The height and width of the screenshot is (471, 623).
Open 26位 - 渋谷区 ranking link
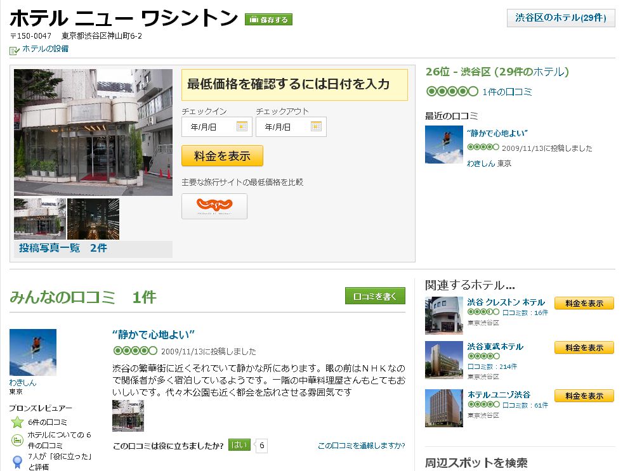497,72
